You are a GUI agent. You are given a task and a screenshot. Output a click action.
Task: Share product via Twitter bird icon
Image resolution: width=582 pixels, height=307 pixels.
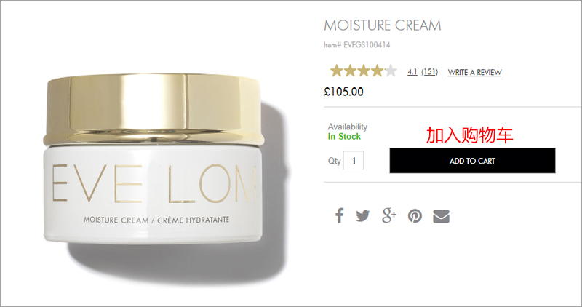(x=362, y=215)
